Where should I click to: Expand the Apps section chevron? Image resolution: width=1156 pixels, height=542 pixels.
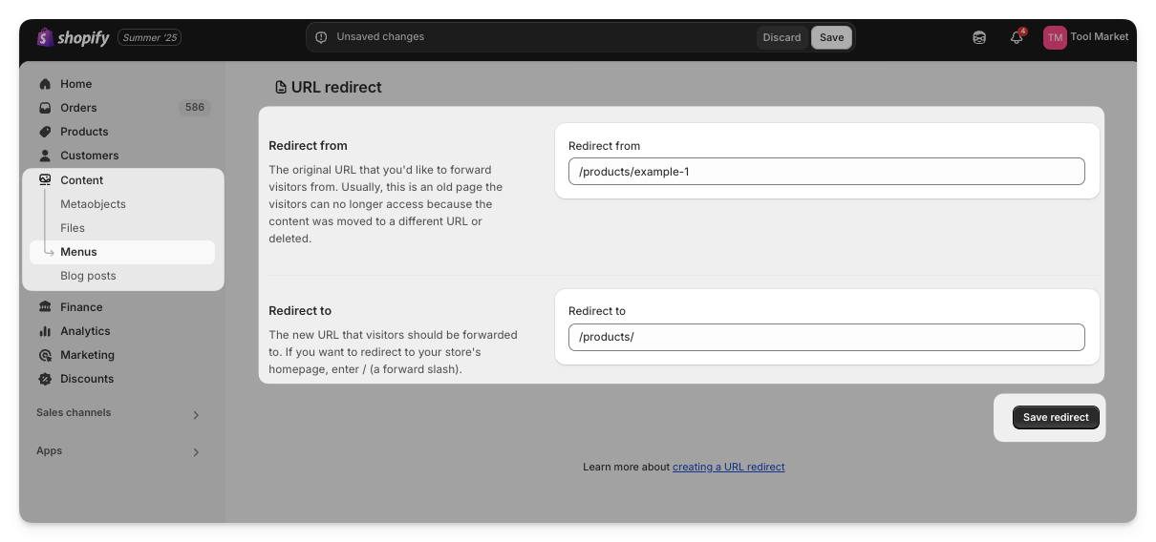(196, 452)
